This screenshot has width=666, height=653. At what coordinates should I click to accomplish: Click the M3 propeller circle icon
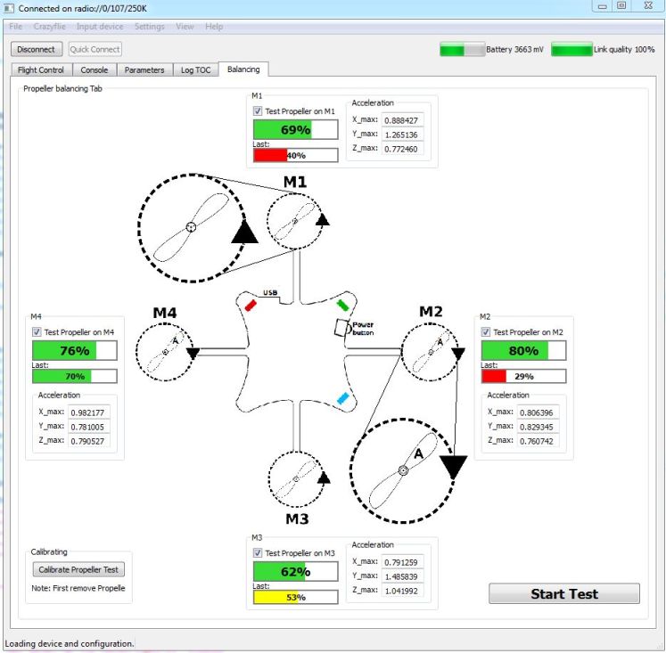point(295,479)
